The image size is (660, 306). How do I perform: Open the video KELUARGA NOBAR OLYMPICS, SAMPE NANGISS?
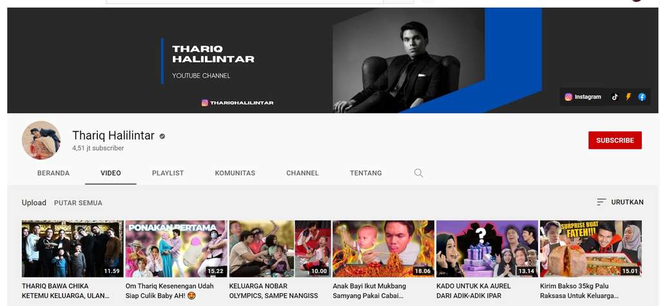273,291
